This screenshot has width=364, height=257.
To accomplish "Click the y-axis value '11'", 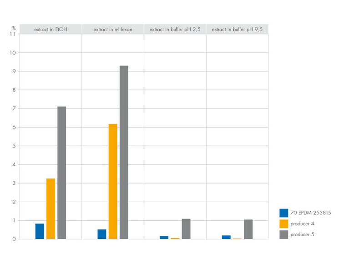I will [x=13, y=34].
